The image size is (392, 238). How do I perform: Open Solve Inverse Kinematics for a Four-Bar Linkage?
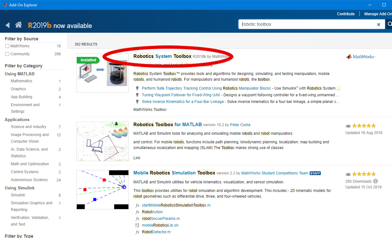183,101
